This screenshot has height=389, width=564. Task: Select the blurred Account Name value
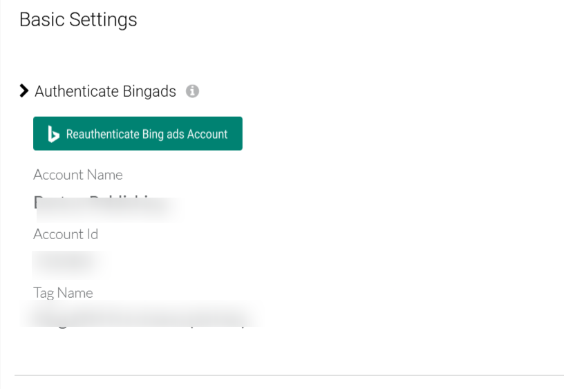click(108, 209)
